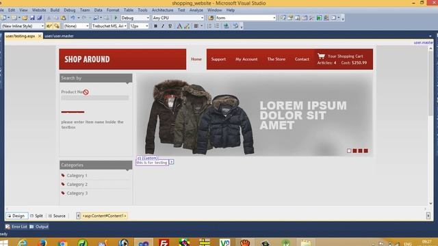The width and height of the screenshot is (438, 246).
Task: Close the user/testing.aspx tab
Action: coord(40,36)
